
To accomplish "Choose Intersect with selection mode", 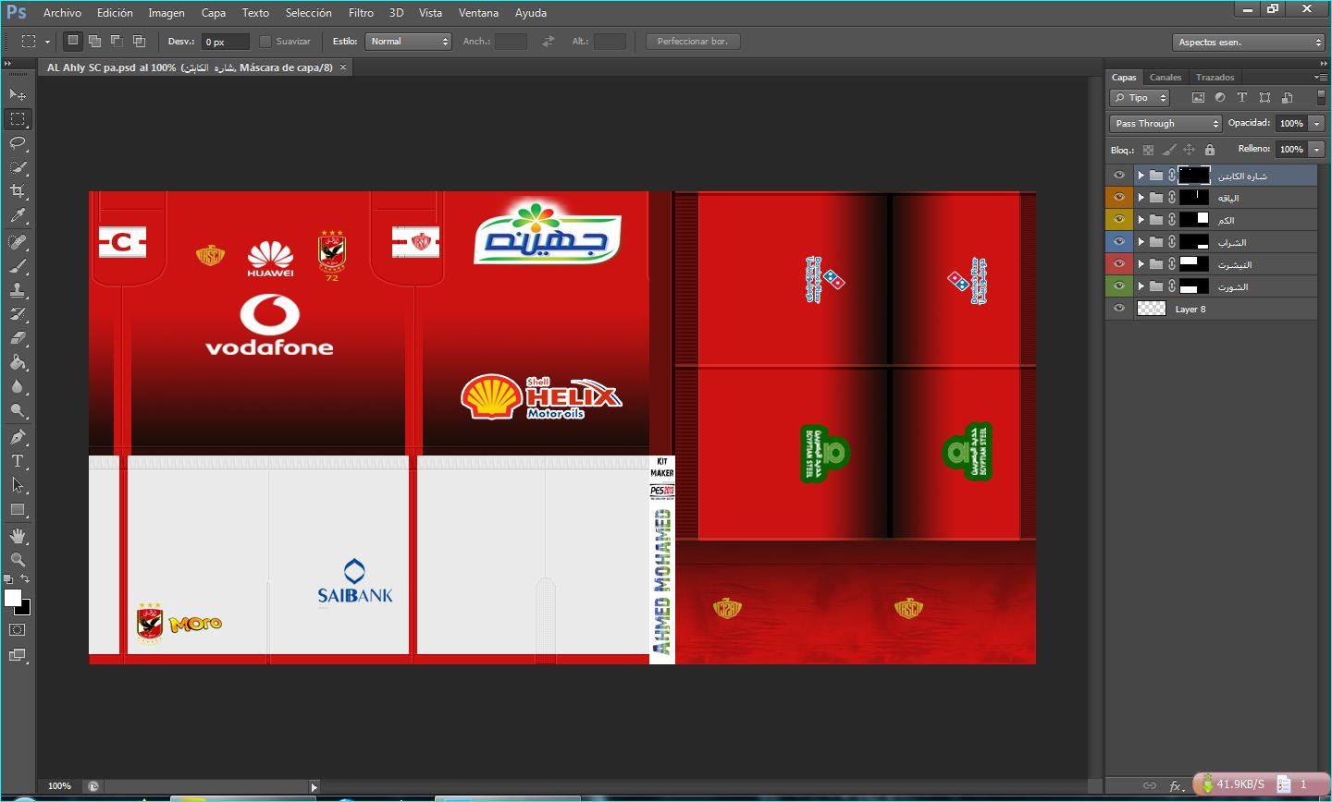I will (x=139, y=41).
